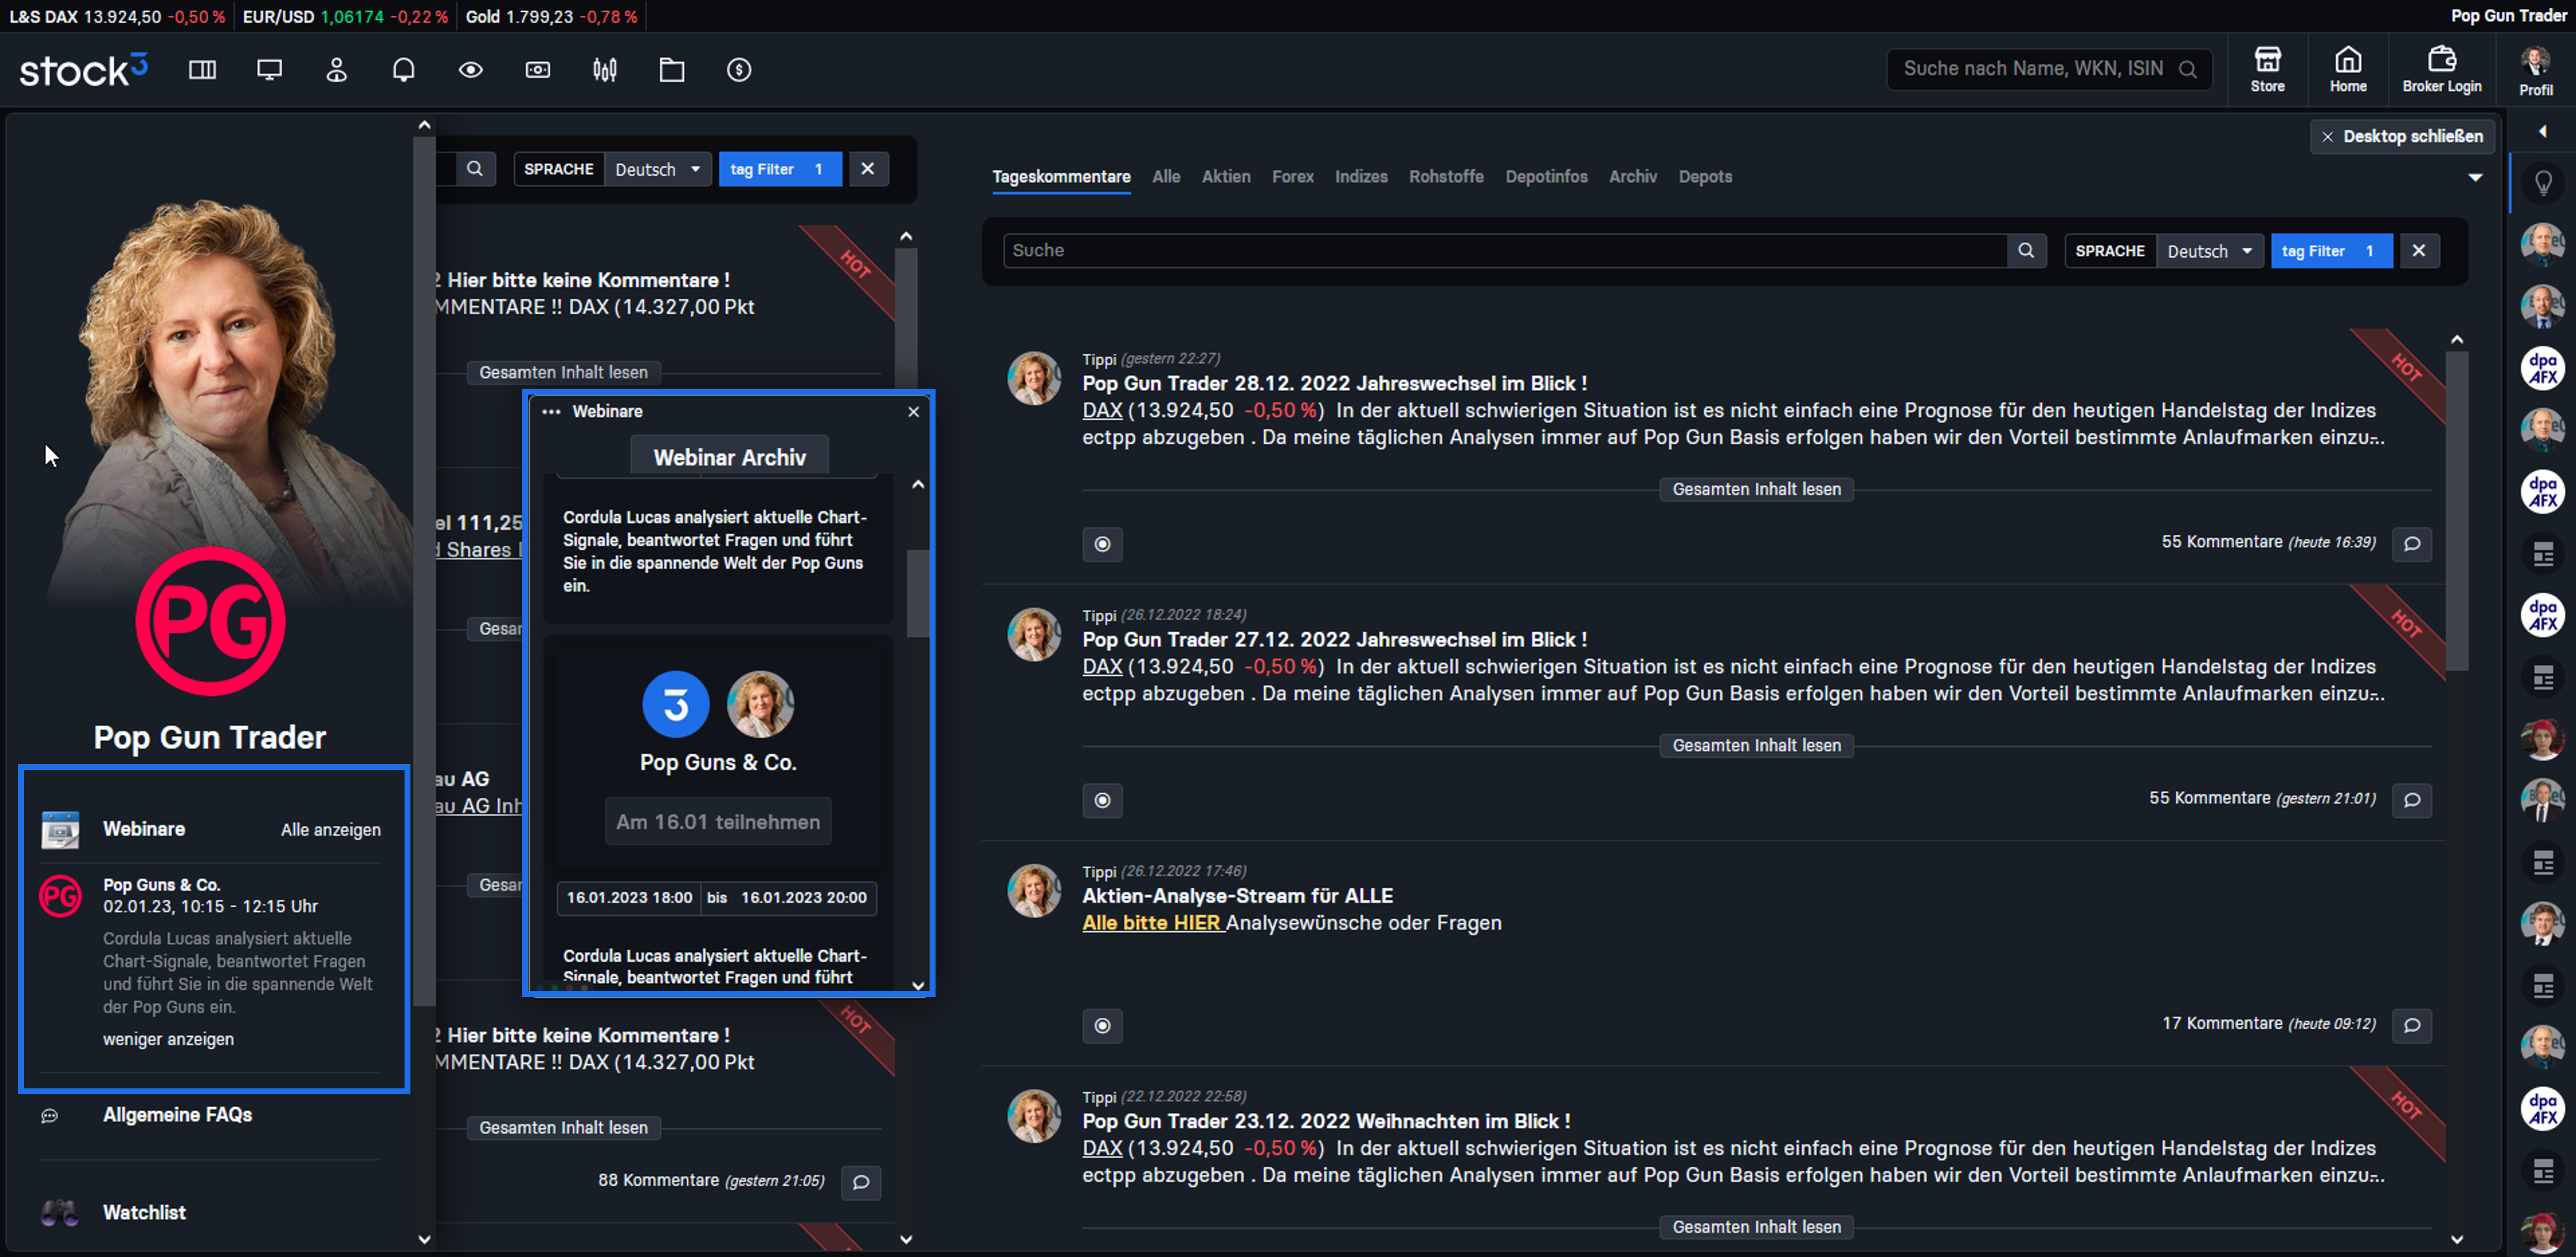Click the banknote icon in toolbar

(x=538, y=70)
